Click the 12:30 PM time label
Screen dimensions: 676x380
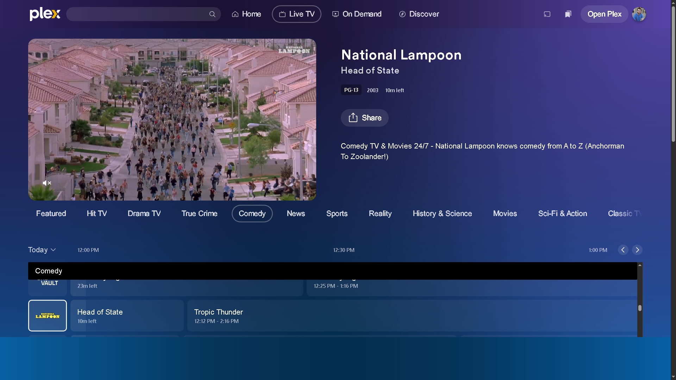coord(344,250)
